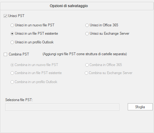Click the Sfoglia browse button

click(140, 107)
